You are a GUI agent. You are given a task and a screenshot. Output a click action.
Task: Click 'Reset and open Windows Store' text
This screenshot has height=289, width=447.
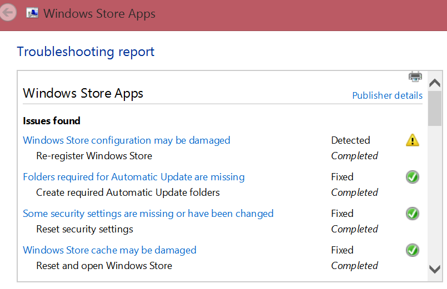point(104,266)
